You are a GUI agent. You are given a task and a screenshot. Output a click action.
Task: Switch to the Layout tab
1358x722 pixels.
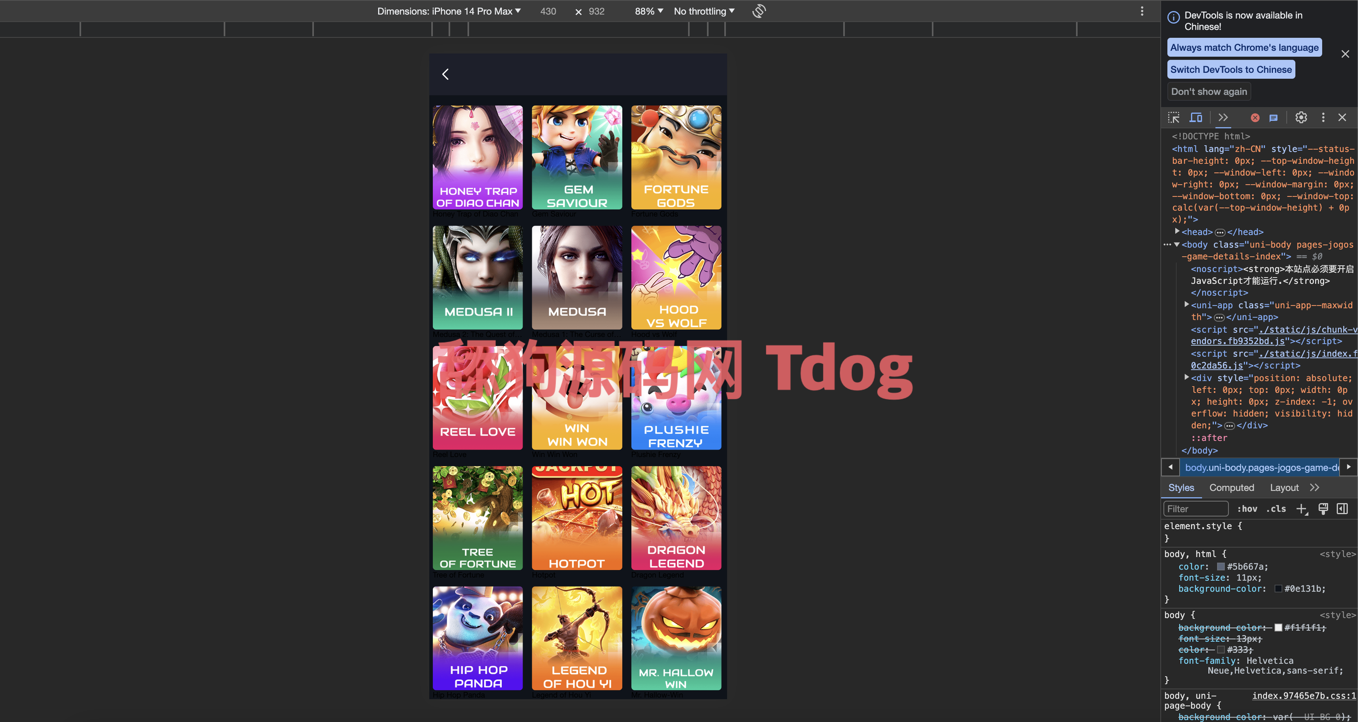point(1284,487)
